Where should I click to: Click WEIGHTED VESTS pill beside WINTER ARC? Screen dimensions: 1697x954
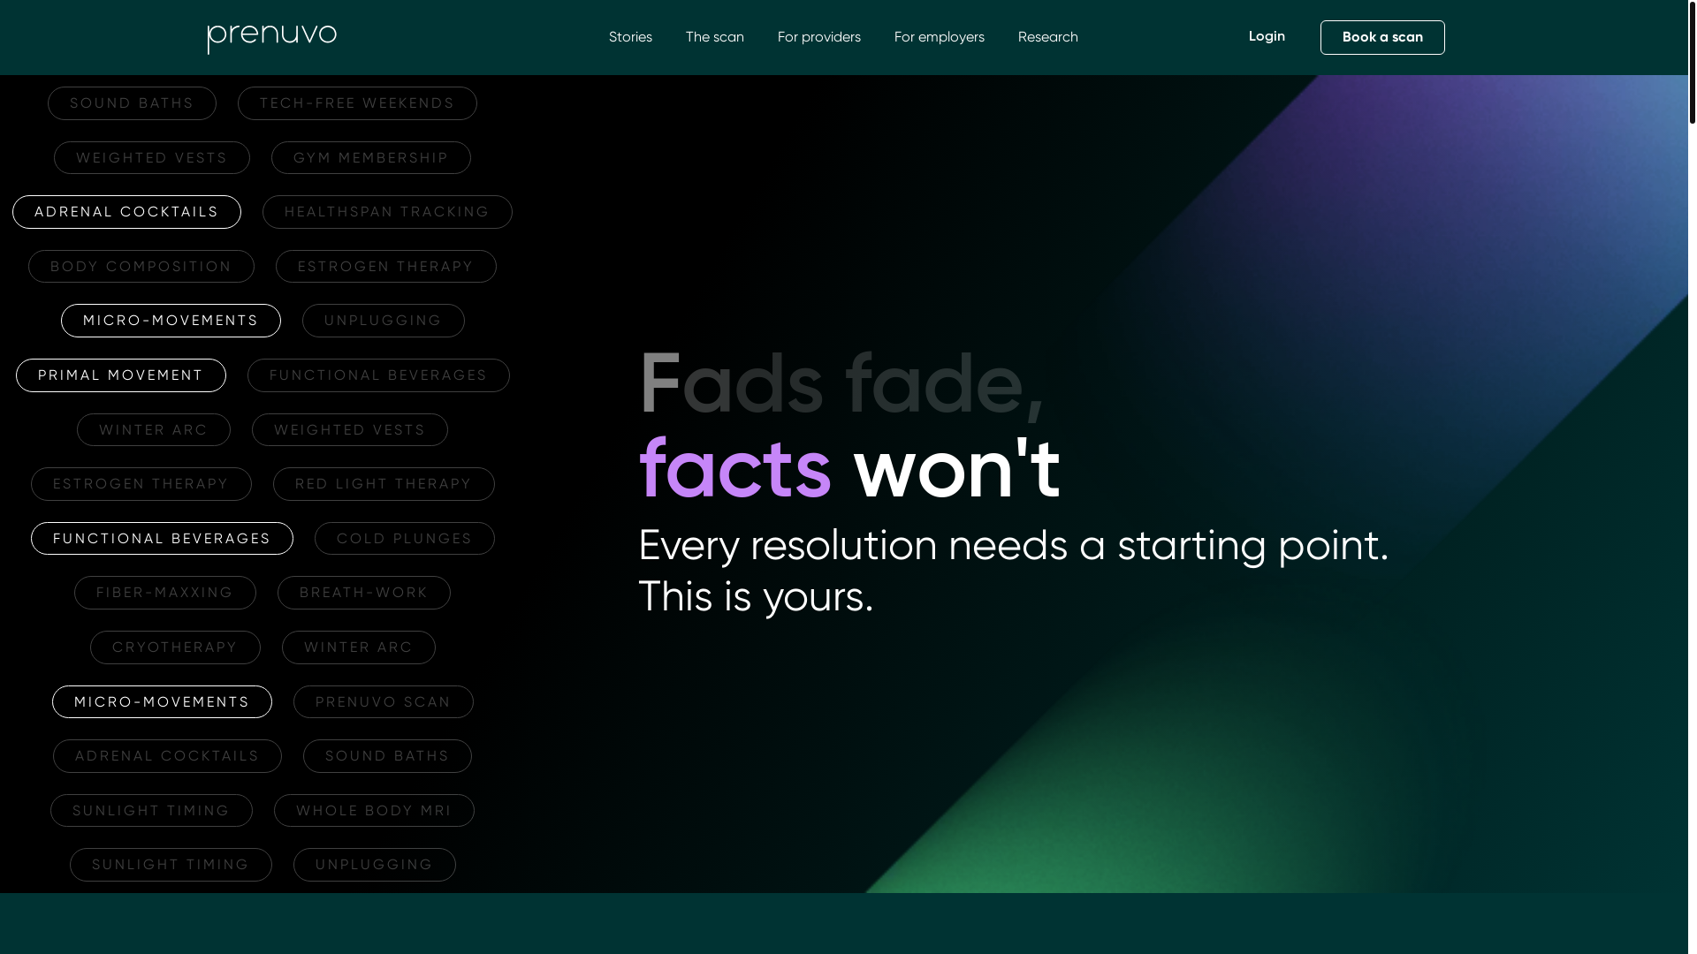(350, 430)
